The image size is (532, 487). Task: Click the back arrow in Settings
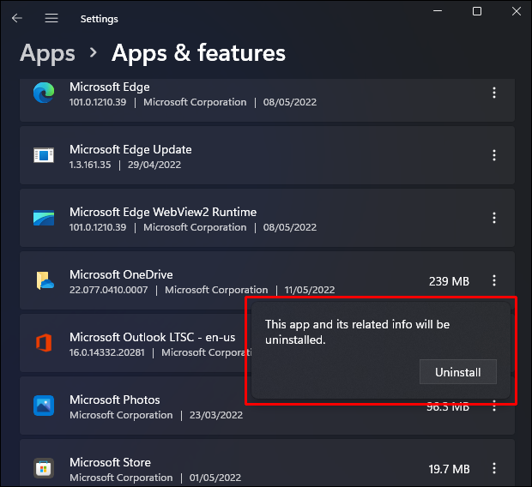point(17,18)
